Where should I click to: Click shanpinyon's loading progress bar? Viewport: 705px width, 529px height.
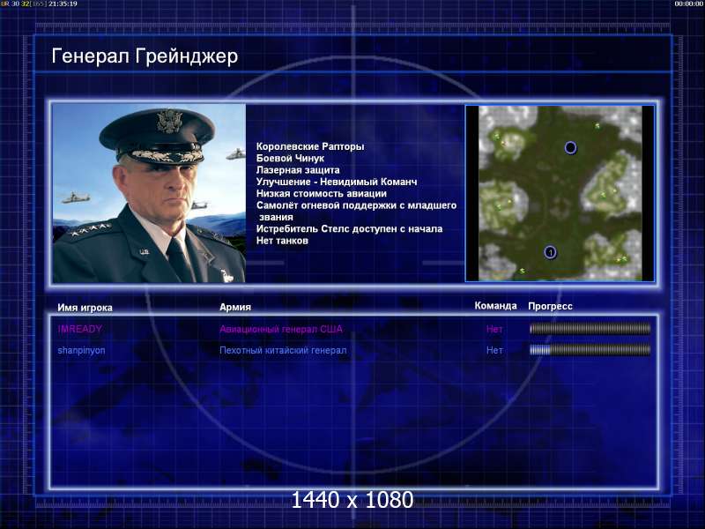click(x=590, y=349)
